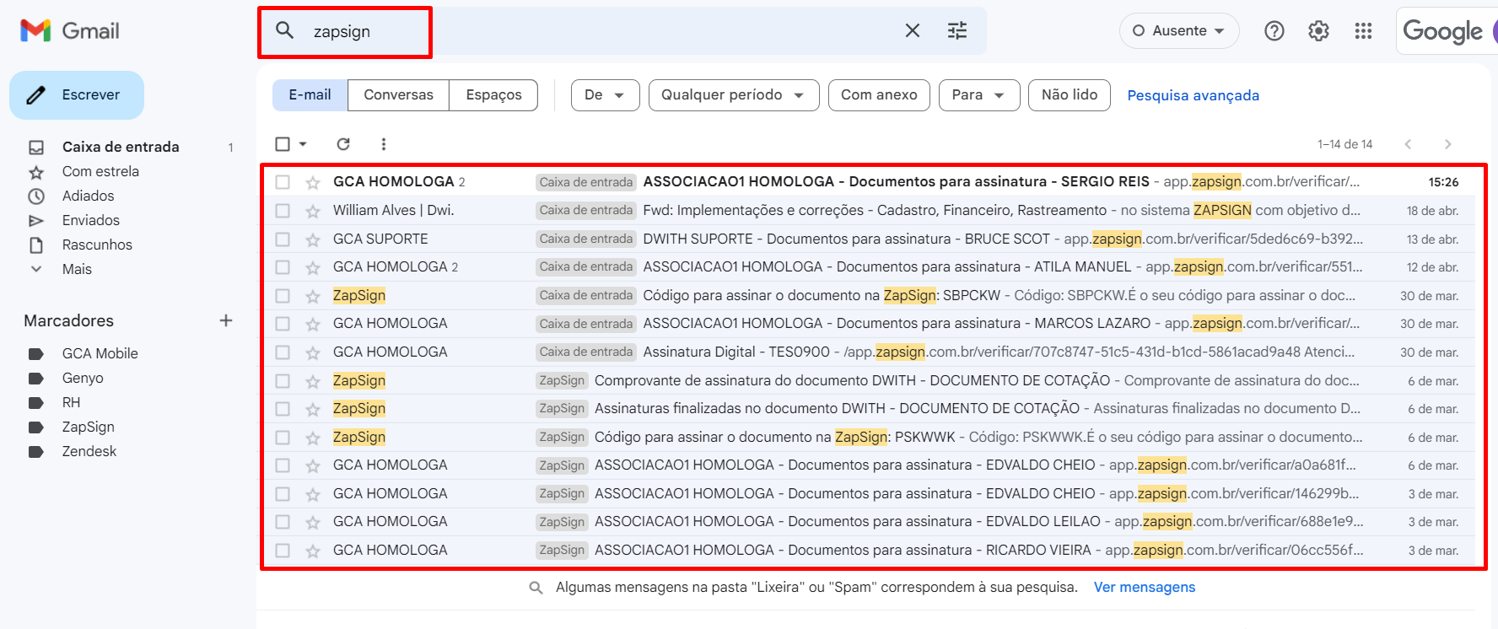The height and width of the screenshot is (629, 1498).
Task: Open the Help question mark icon
Action: coord(1274,31)
